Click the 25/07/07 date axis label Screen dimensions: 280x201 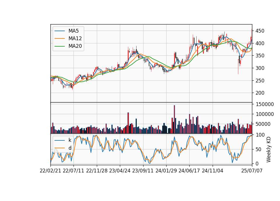point(252,171)
